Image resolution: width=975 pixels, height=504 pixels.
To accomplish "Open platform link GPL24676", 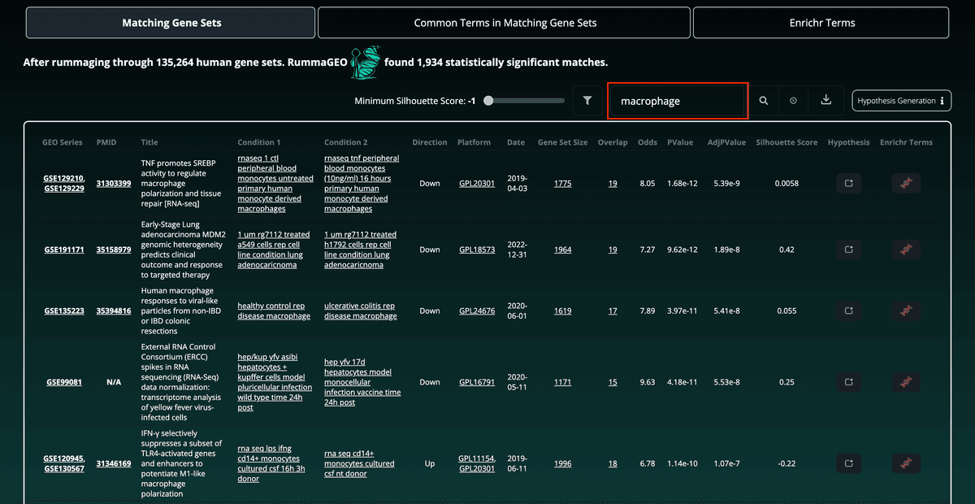I will 477,311.
